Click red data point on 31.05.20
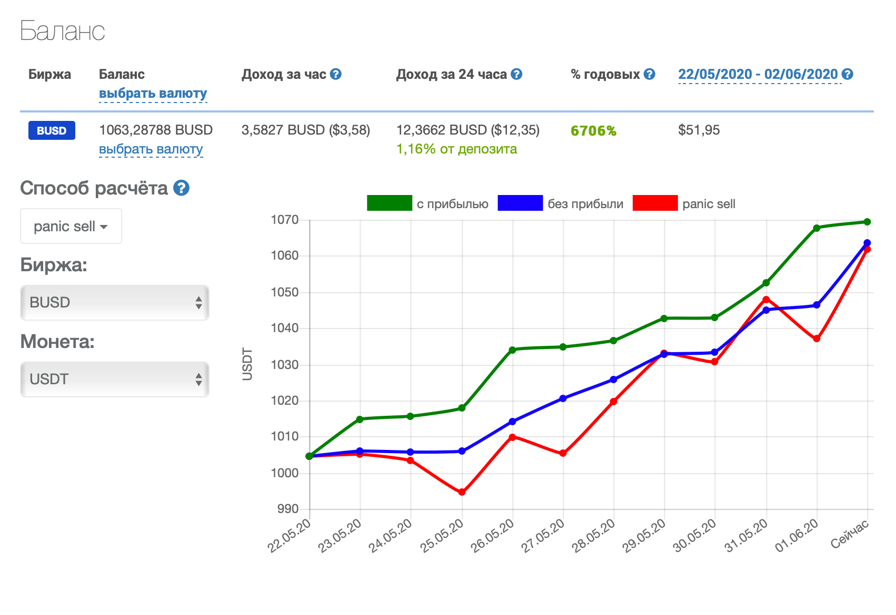This screenshot has height=615, width=896. click(766, 300)
